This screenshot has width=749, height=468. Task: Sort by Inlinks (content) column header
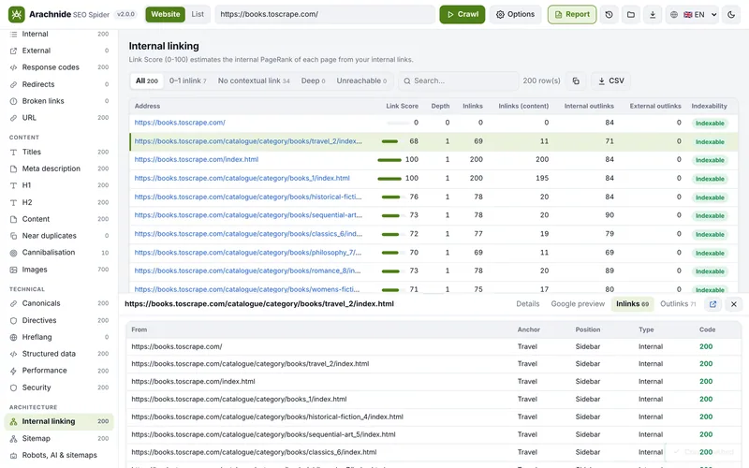pos(523,106)
